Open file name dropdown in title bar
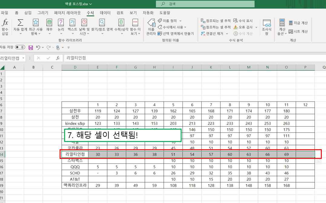 click(x=91, y=4)
